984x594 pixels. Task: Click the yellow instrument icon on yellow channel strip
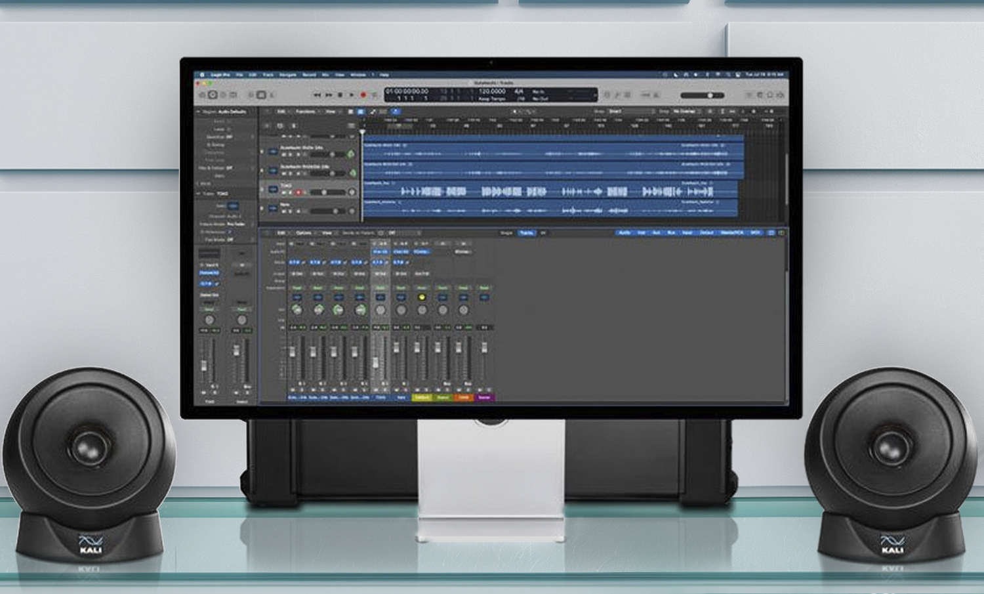[422, 297]
